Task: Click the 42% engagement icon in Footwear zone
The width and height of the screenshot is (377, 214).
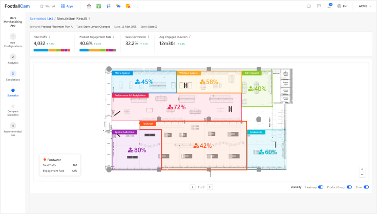Action: (196, 146)
